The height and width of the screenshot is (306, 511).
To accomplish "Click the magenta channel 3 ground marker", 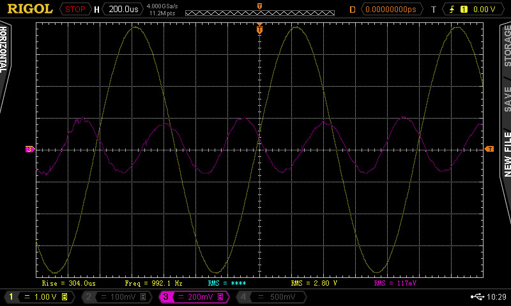I will 29,149.
